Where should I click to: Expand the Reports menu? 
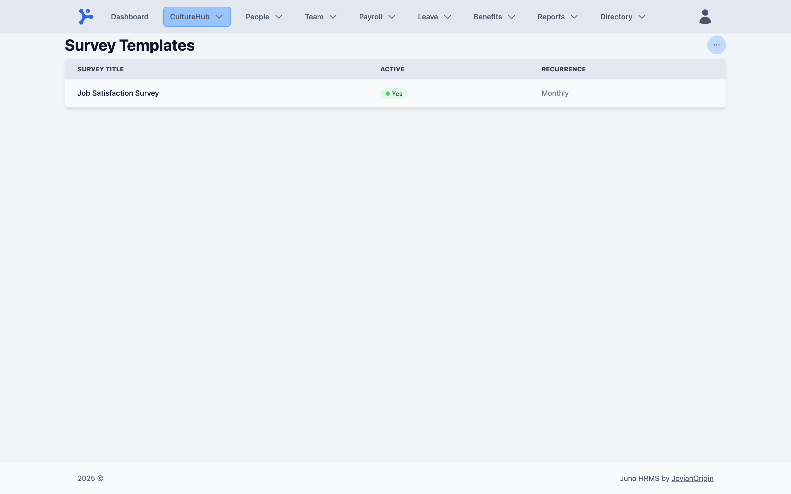click(558, 17)
